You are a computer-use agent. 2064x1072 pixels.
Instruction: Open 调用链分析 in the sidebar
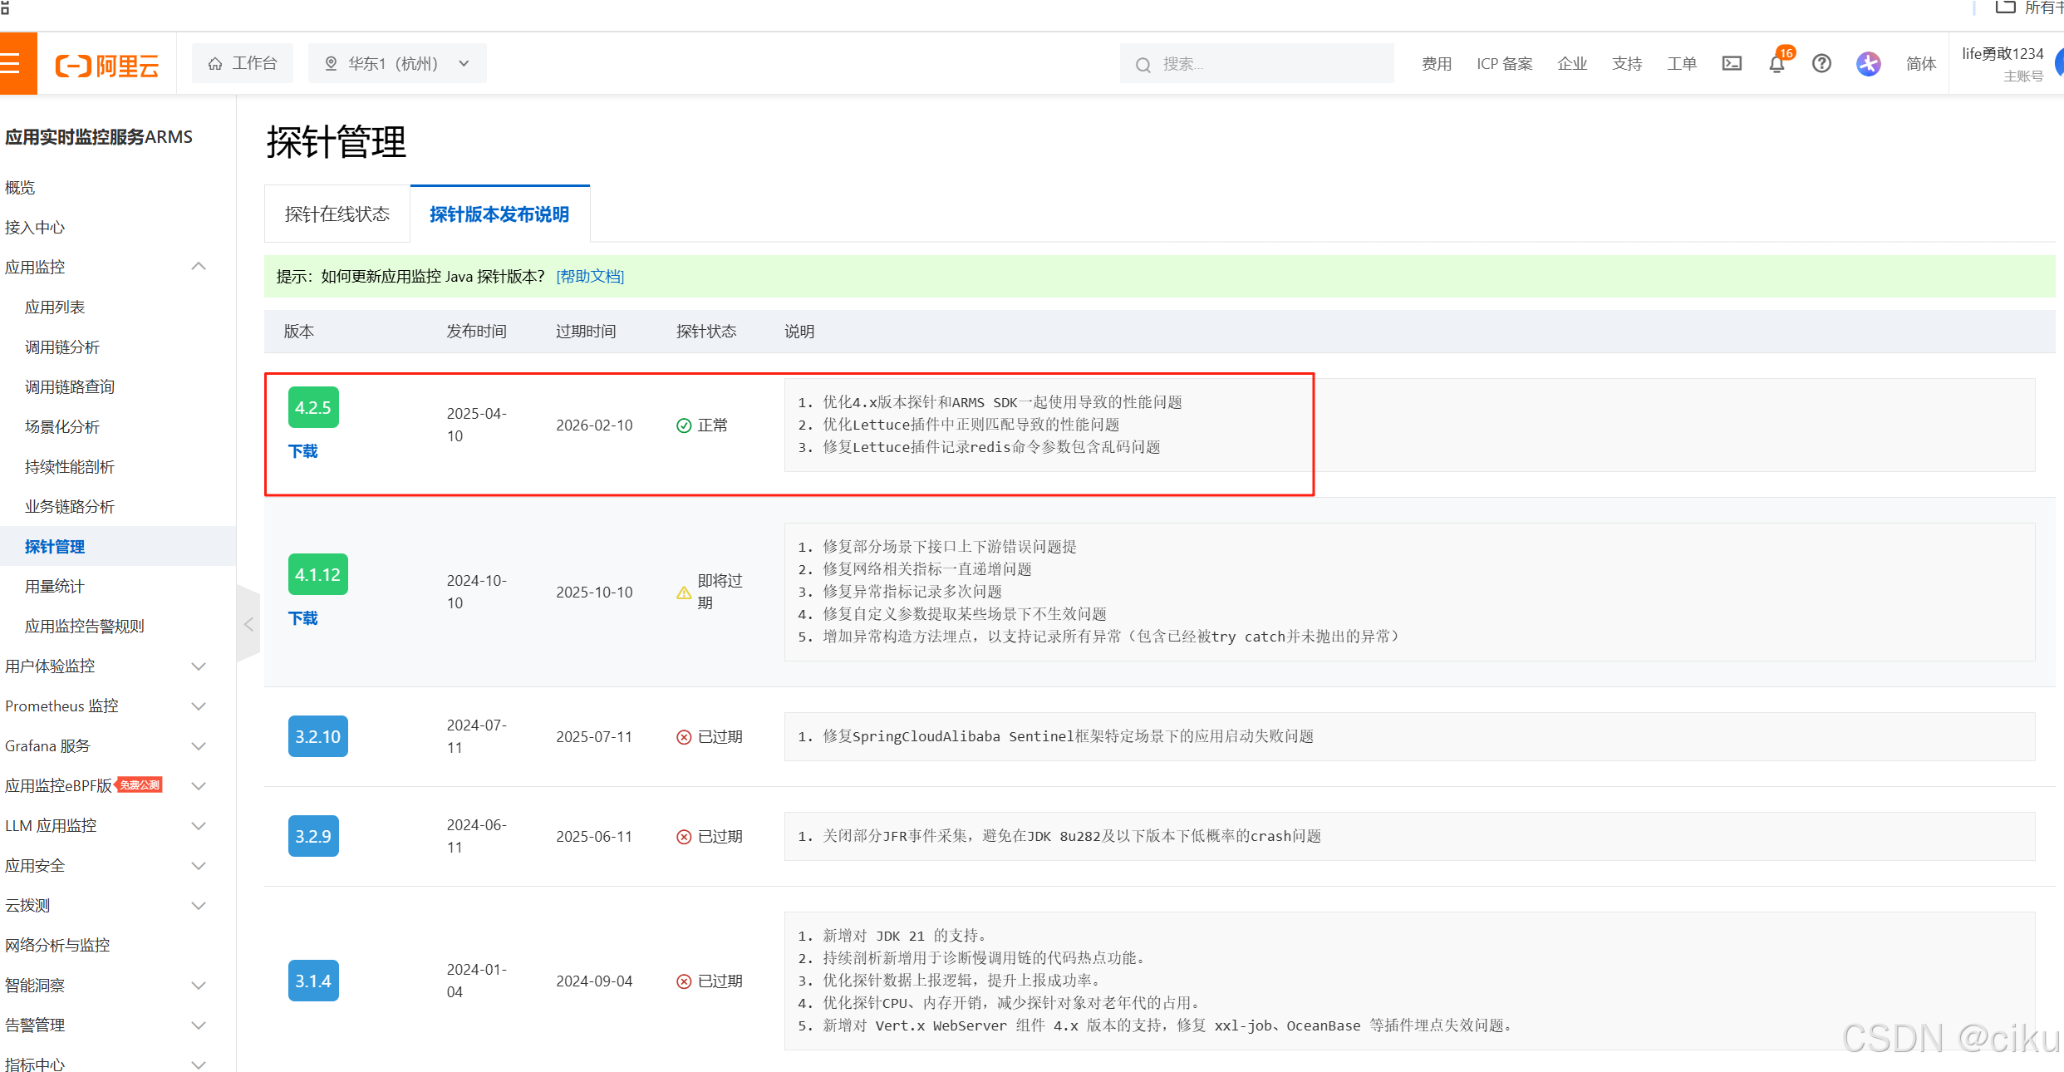tap(62, 347)
